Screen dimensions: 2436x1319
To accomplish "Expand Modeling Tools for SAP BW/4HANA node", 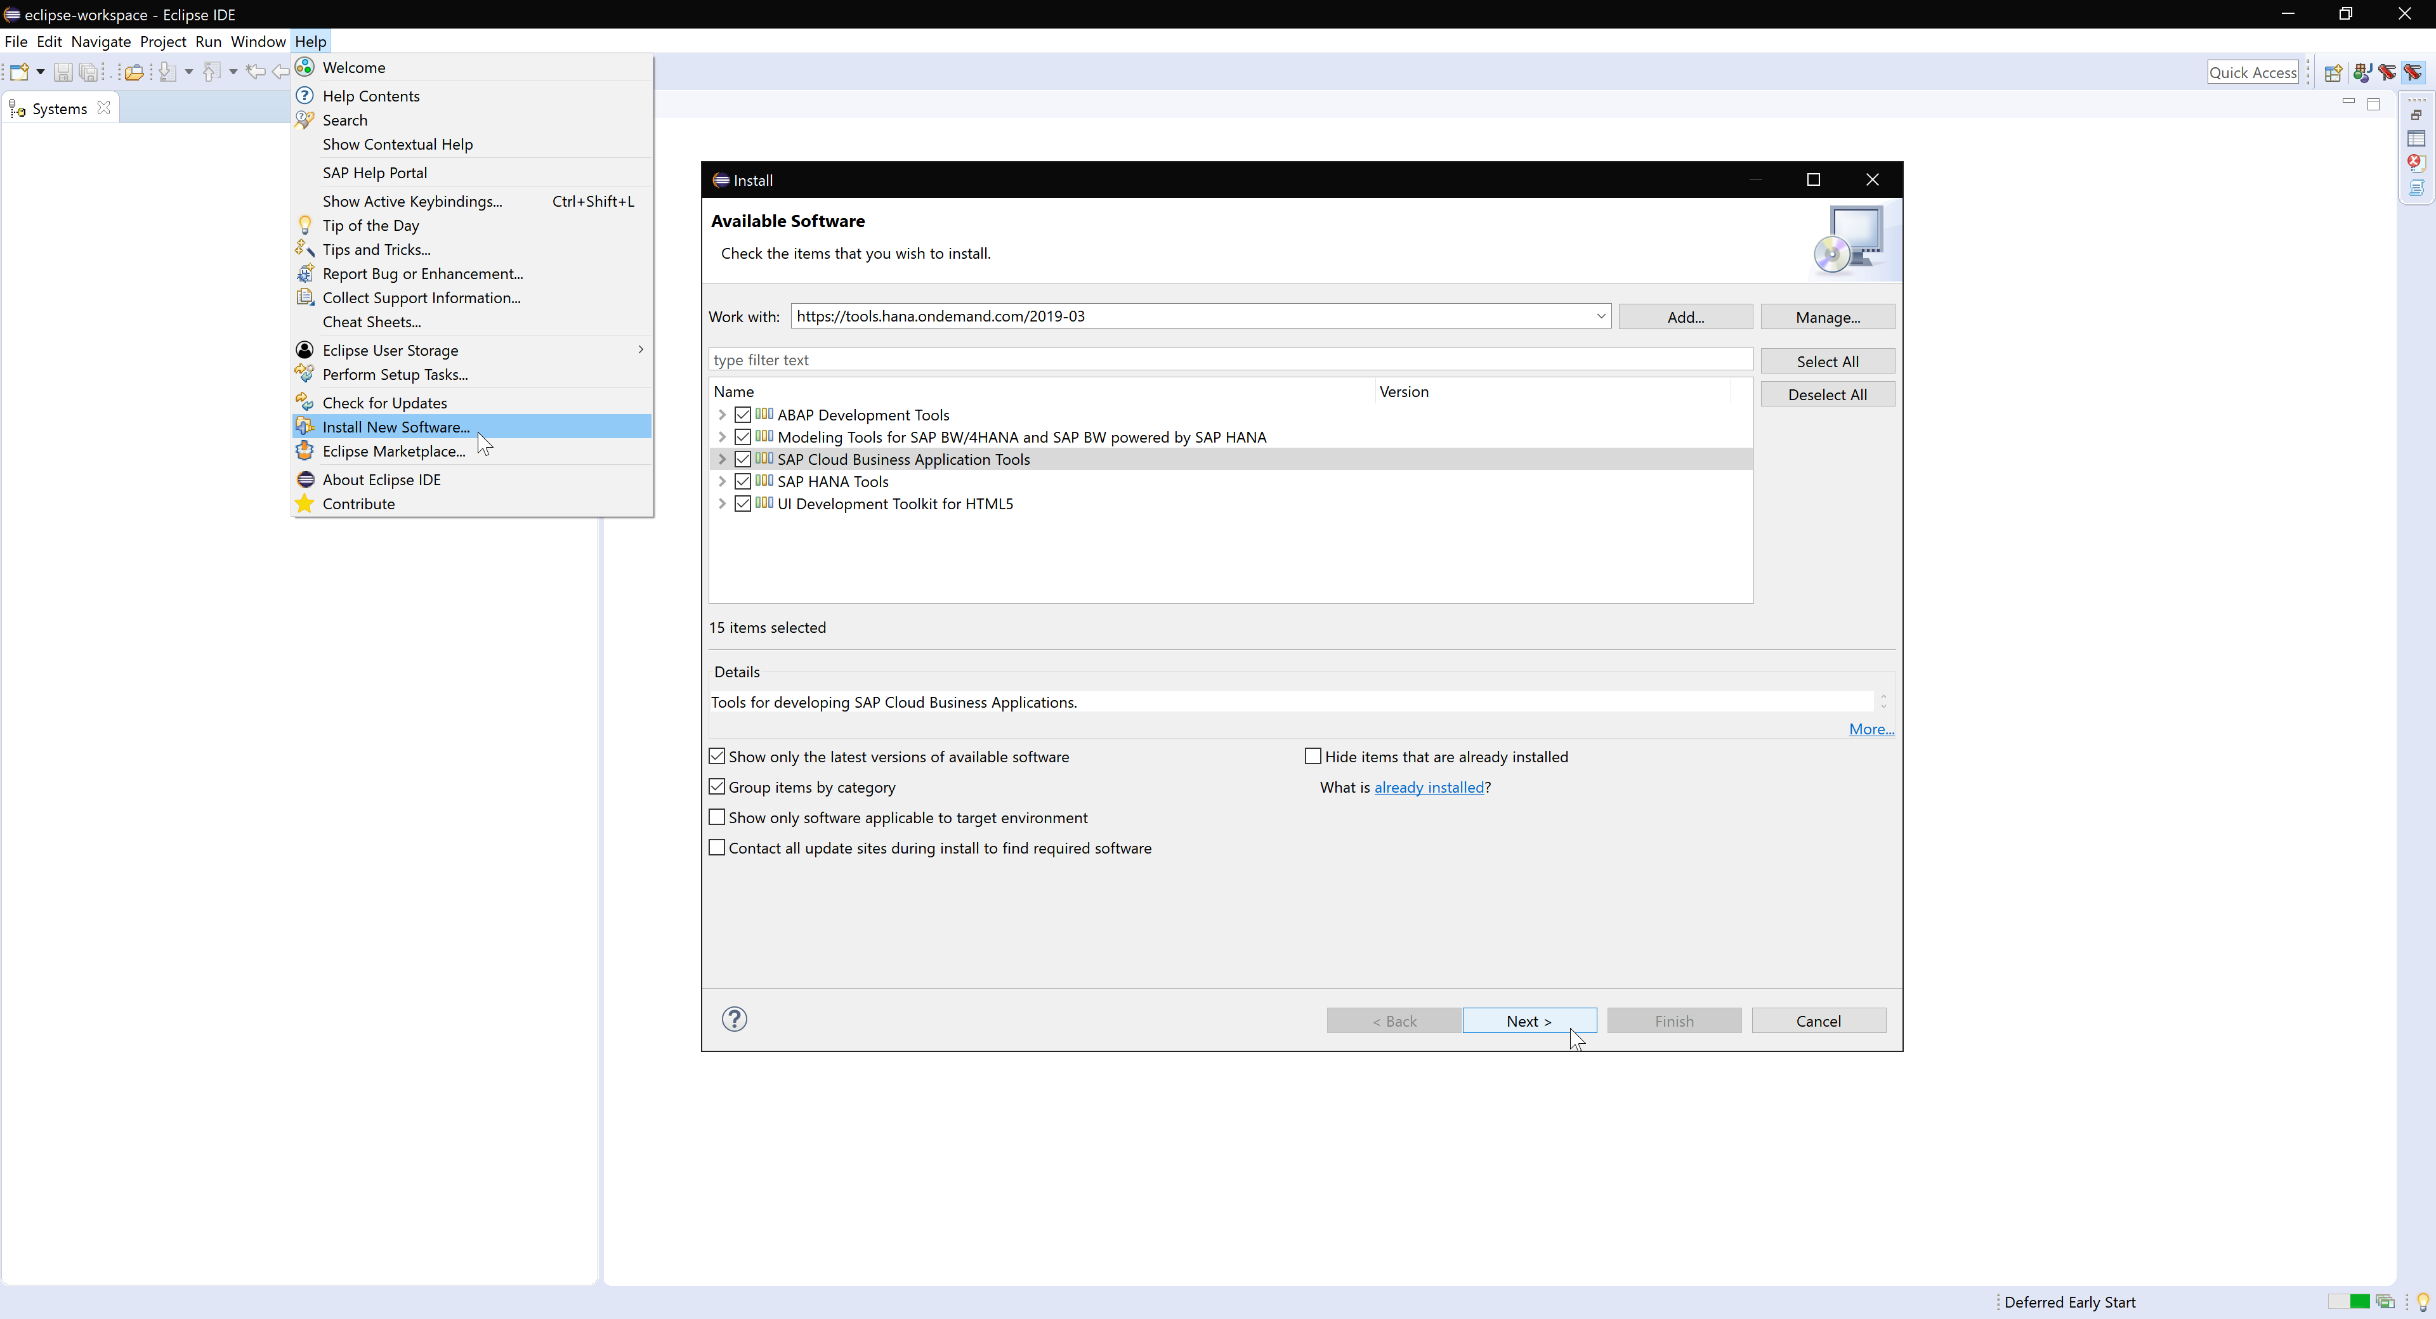I will (723, 437).
